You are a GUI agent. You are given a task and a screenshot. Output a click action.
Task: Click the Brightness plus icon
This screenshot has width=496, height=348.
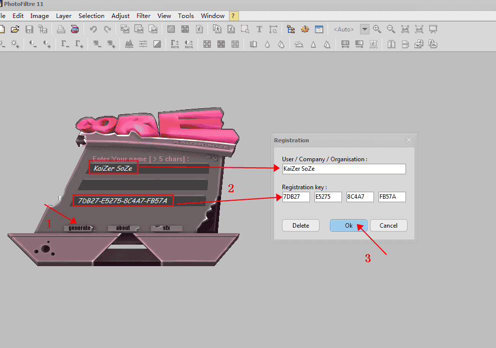pyautogui.click(x=15, y=44)
